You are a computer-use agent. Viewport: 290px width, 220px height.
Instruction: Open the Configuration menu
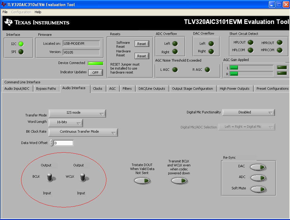tap(21, 12)
